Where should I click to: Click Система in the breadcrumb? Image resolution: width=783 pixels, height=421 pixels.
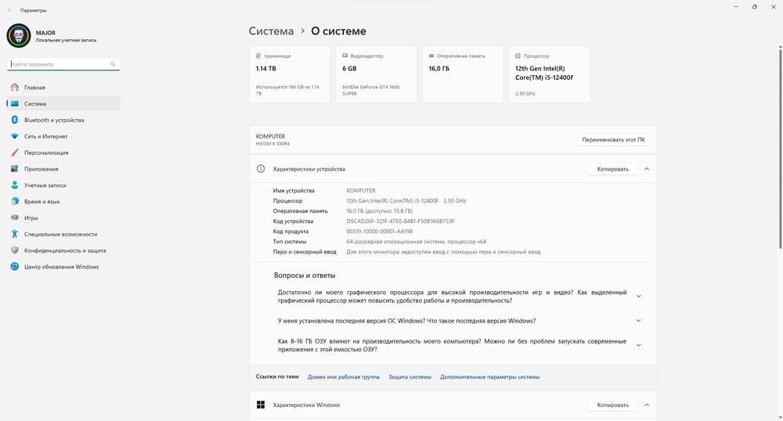(271, 31)
